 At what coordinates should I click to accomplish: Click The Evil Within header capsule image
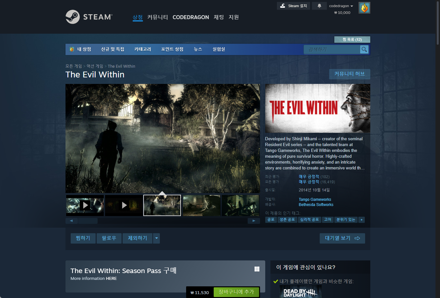pos(318,108)
